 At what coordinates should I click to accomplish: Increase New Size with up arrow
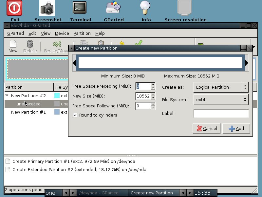tap(153, 94)
